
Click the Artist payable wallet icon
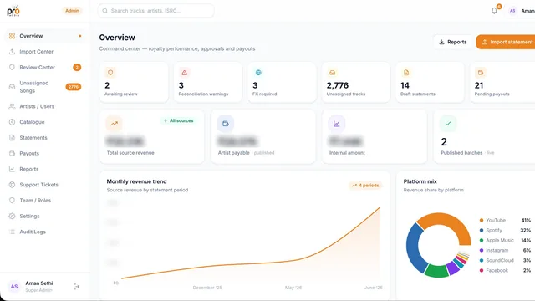tap(226, 124)
